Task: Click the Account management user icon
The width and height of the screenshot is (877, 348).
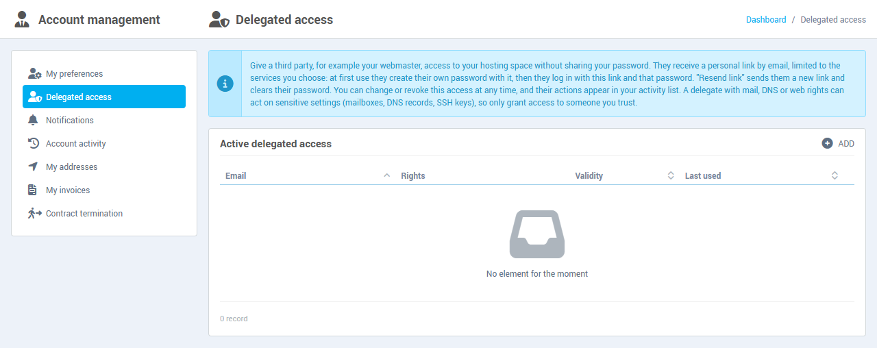Action: 22,19
